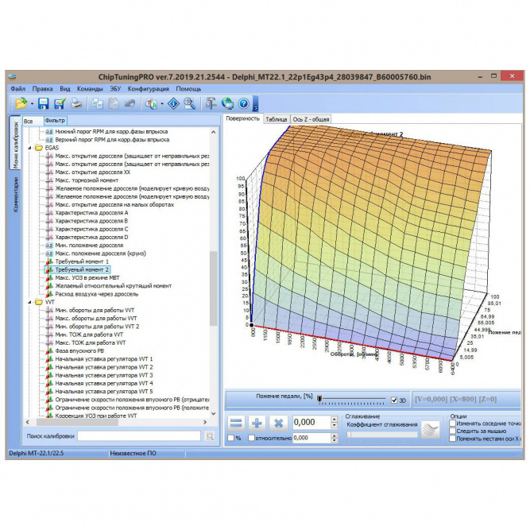Viewport: 530px width, 530px height.
Task: Open the Вид menu
Action: pos(65,88)
